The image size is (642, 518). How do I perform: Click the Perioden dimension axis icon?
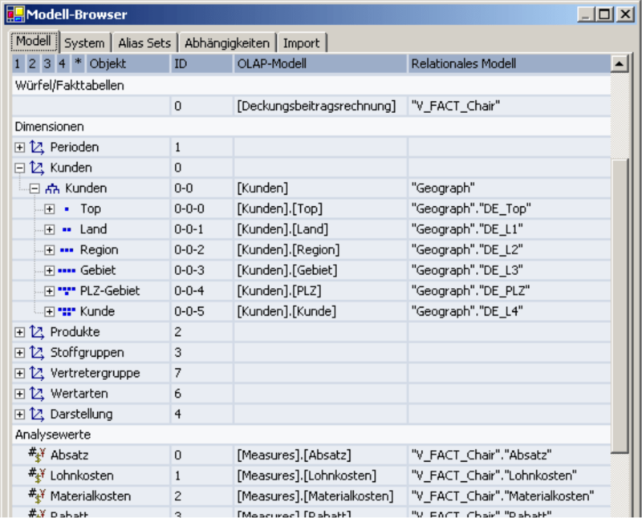37,148
